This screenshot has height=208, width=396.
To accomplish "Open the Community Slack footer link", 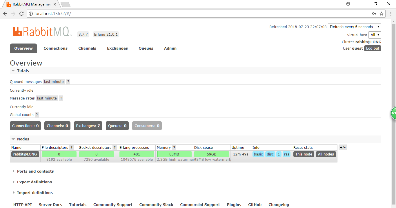I will tap(156, 205).
